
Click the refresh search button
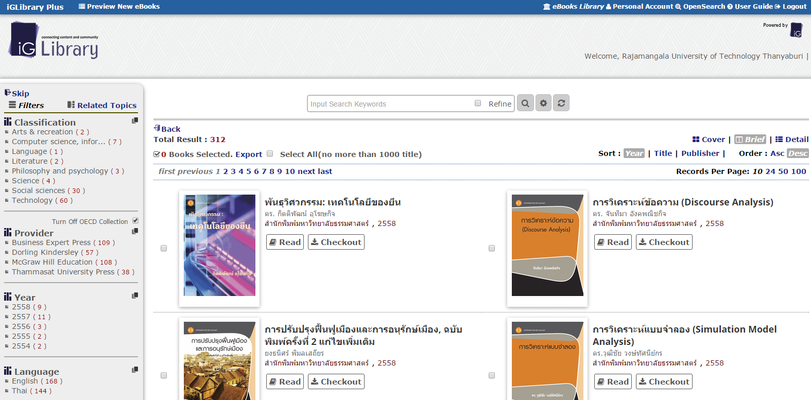click(561, 103)
